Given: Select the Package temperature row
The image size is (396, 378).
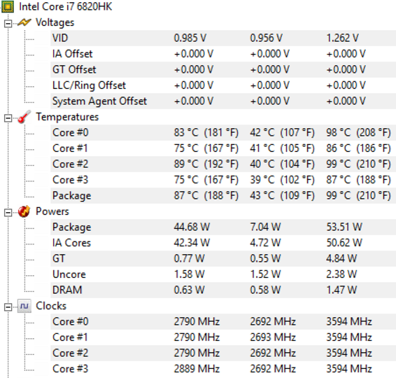Looking at the screenshot, I should pyautogui.click(x=223, y=195).
